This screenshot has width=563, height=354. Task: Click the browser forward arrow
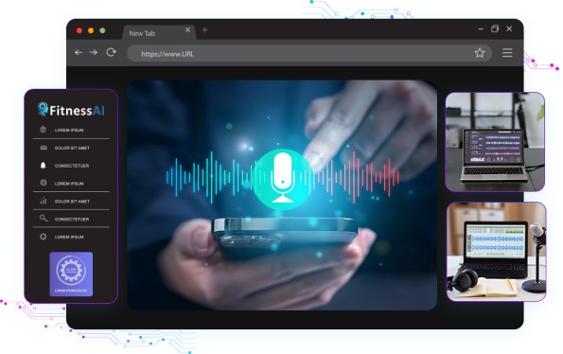94,52
